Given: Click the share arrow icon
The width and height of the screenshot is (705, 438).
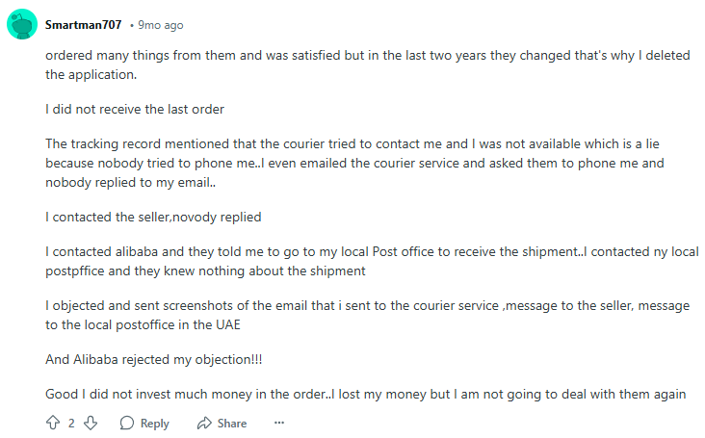Looking at the screenshot, I should tap(203, 423).
